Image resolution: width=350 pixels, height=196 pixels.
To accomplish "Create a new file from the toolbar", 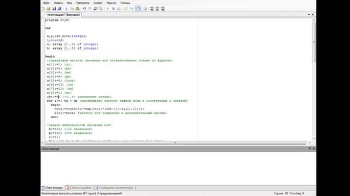I will click(43, 9).
